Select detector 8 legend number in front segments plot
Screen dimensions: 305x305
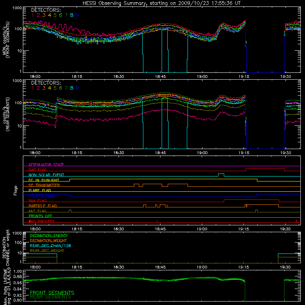[x=72, y=15]
